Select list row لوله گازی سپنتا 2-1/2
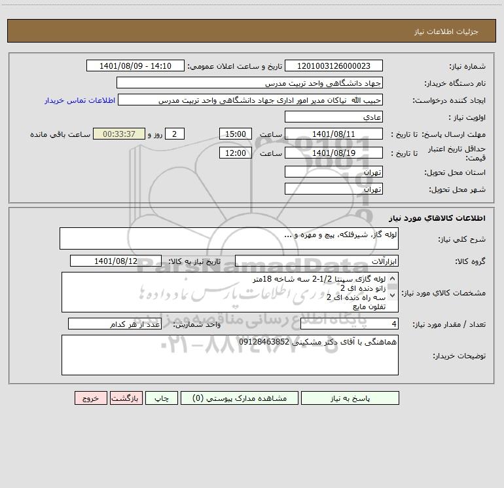Screen dimensions: 504x488 click(x=319, y=279)
